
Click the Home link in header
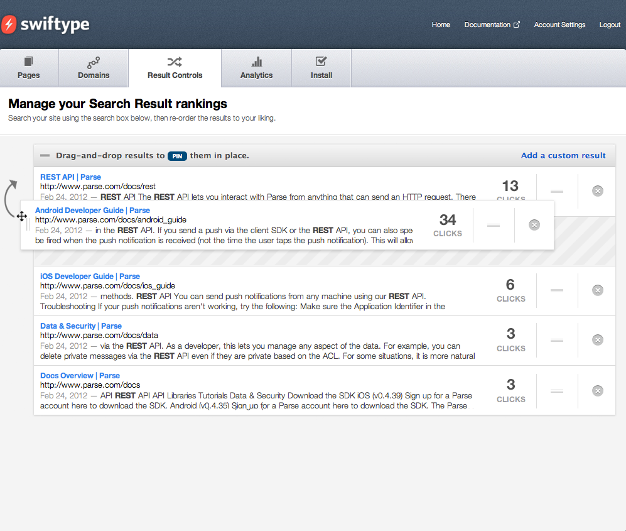(441, 25)
